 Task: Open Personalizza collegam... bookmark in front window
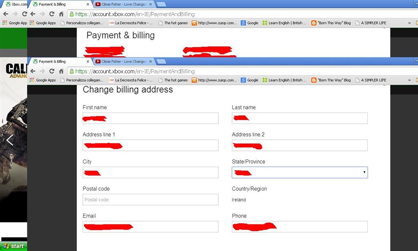tap(82, 80)
